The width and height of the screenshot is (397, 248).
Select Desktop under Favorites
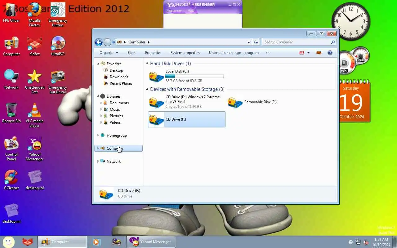coord(116,70)
